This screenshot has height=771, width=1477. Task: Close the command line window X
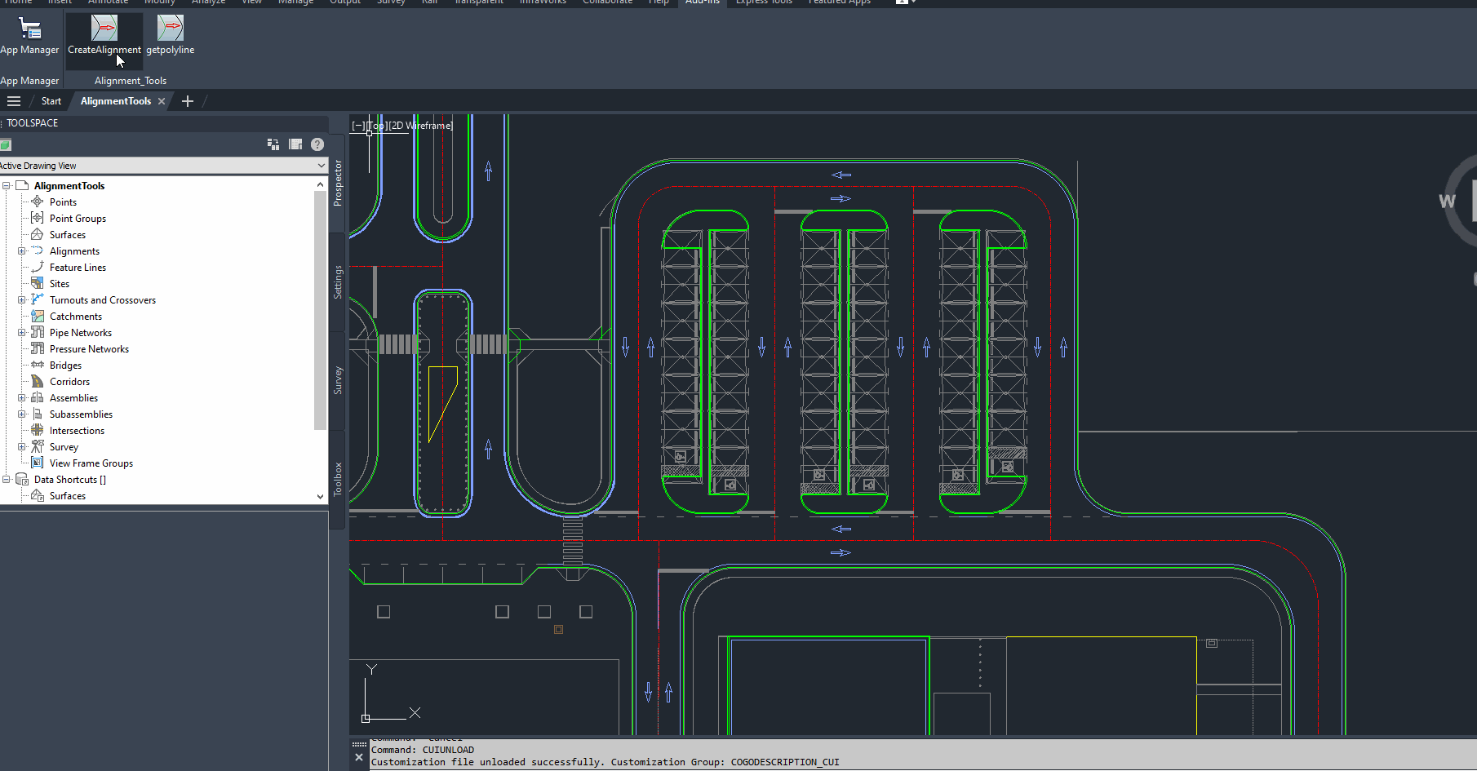(x=359, y=757)
